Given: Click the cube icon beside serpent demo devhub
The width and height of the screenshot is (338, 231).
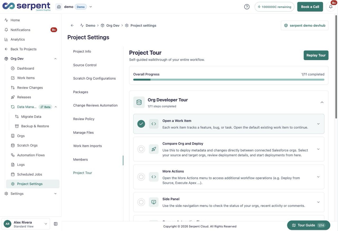Looking at the screenshot, I should coord(286,25).
